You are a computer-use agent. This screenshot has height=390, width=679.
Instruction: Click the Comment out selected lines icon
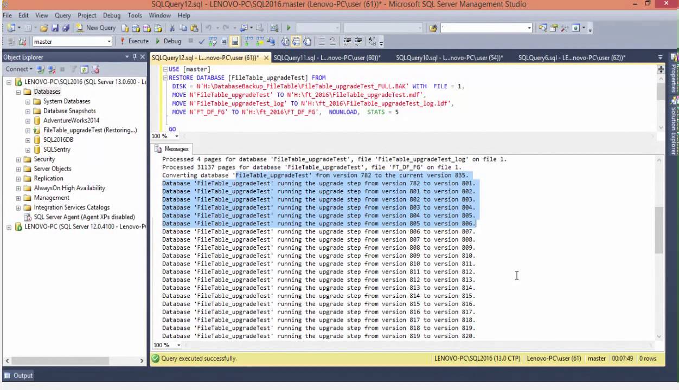tap(322, 41)
